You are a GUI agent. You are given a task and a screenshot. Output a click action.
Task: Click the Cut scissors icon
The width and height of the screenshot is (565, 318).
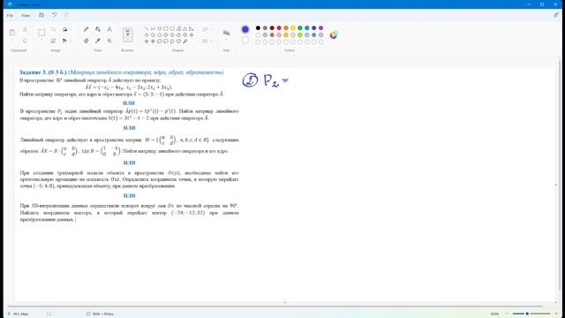coord(25,29)
